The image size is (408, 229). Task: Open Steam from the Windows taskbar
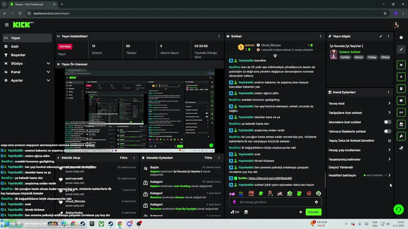pyautogui.click(x=110, y=224)
